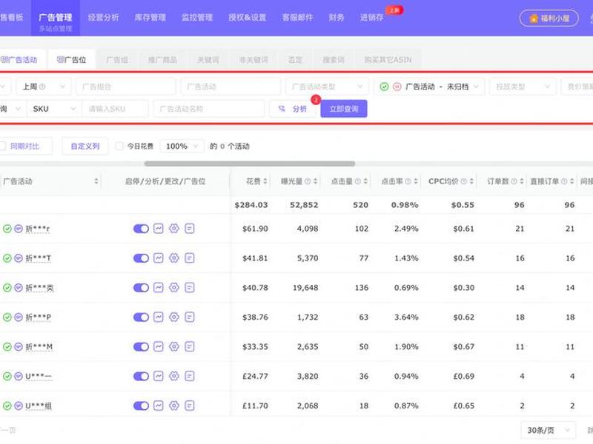This screenshot has width=593, height=444.
Task: Toggle campaign 折***P on/off switch
Action: (x=141, y=317)
